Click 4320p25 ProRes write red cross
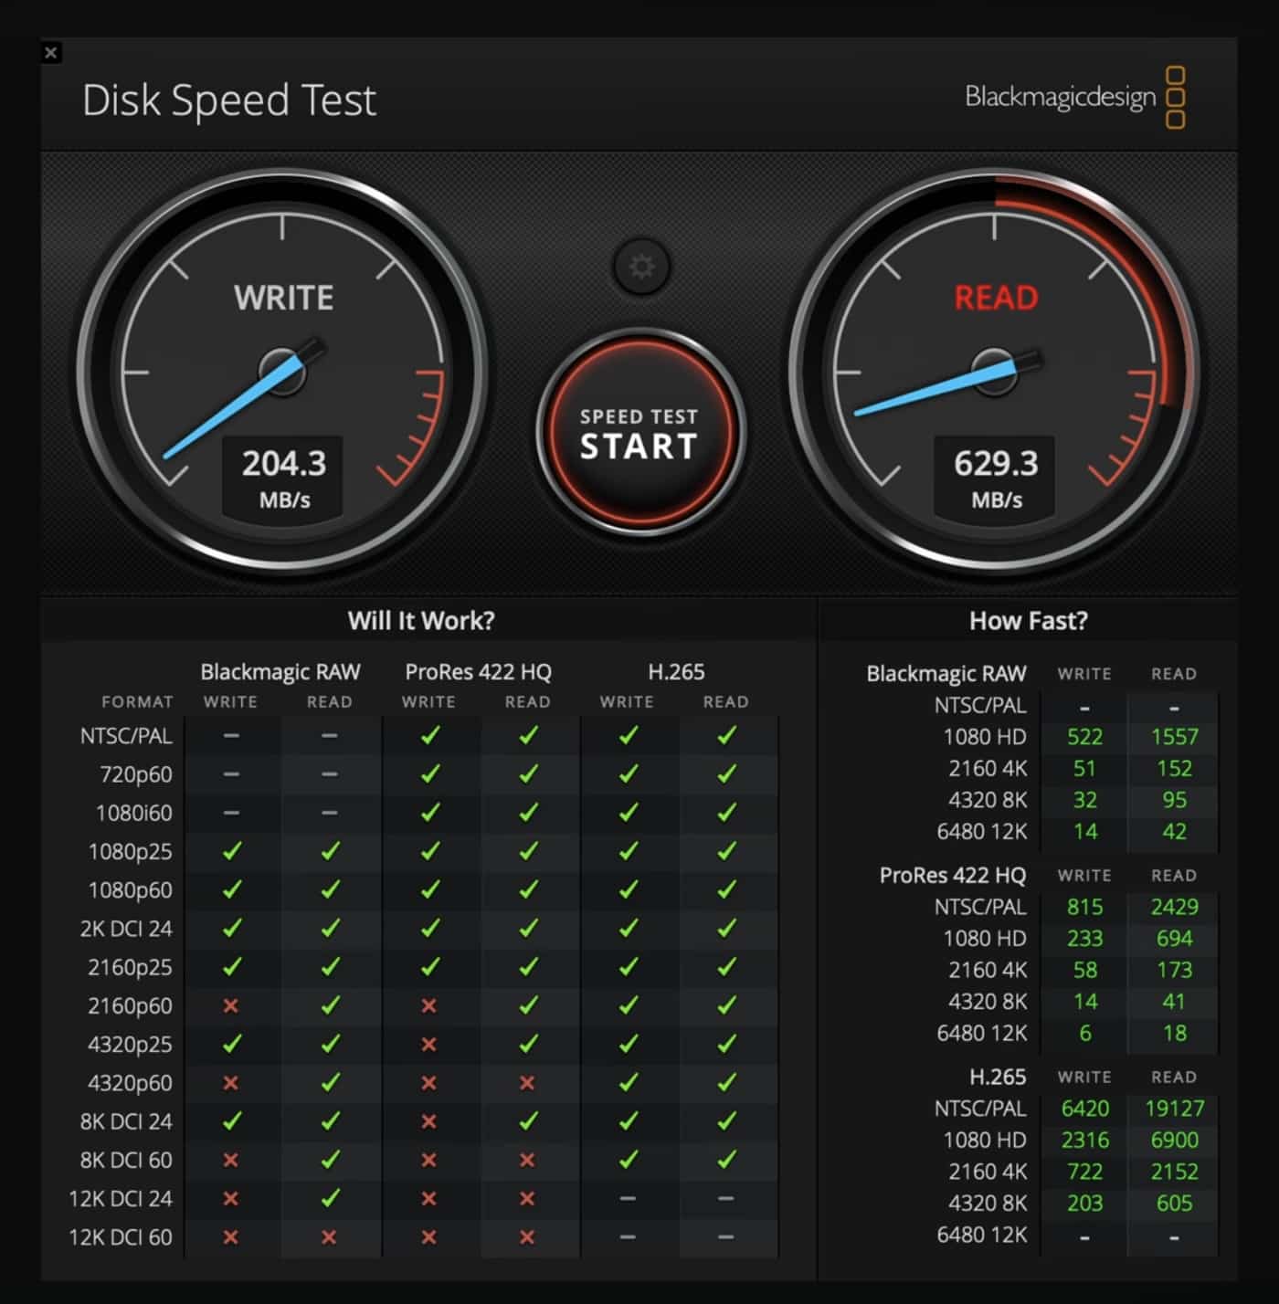This screenshot has width=1279, height=1304. tap(428, 1044)
